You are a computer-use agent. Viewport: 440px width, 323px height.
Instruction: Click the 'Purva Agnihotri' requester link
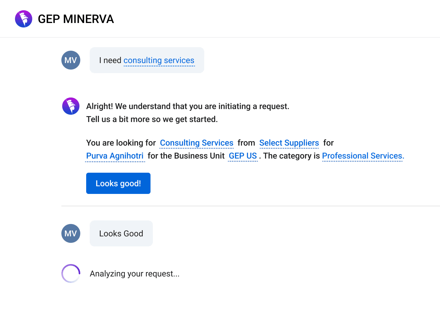click(x=115, y=156)
